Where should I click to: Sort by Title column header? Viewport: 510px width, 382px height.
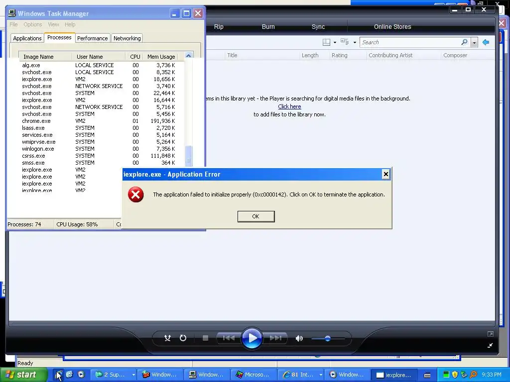coord(262,55)
